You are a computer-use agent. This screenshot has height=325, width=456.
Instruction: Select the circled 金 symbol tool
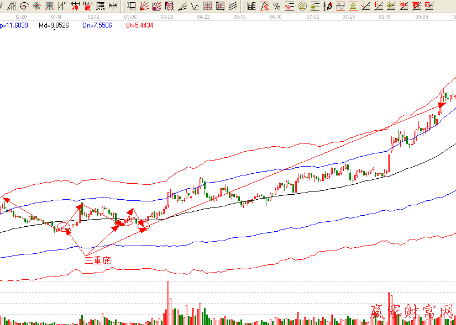point(302,7)
